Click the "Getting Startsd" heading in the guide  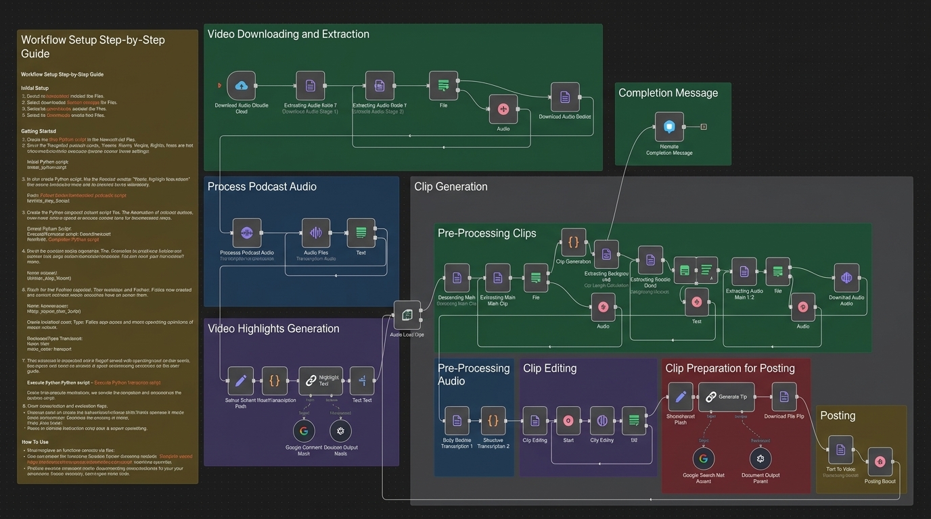39,131
